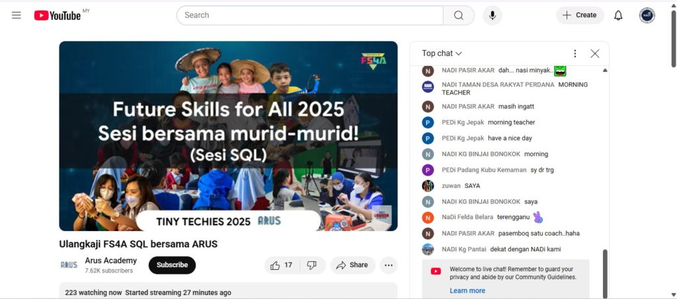Click NaDi Felda Belara orange avatar
This screenshot has height=299, width=677.
click(428, 218)
